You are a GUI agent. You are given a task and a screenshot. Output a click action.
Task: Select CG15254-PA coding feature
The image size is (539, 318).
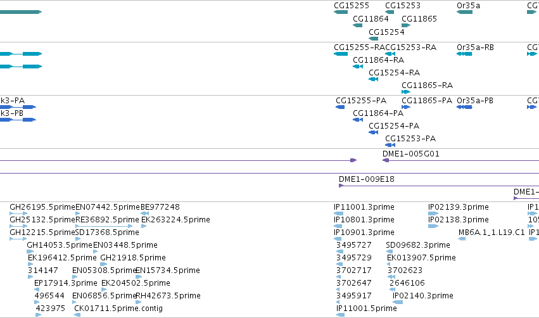pos(373,132)
